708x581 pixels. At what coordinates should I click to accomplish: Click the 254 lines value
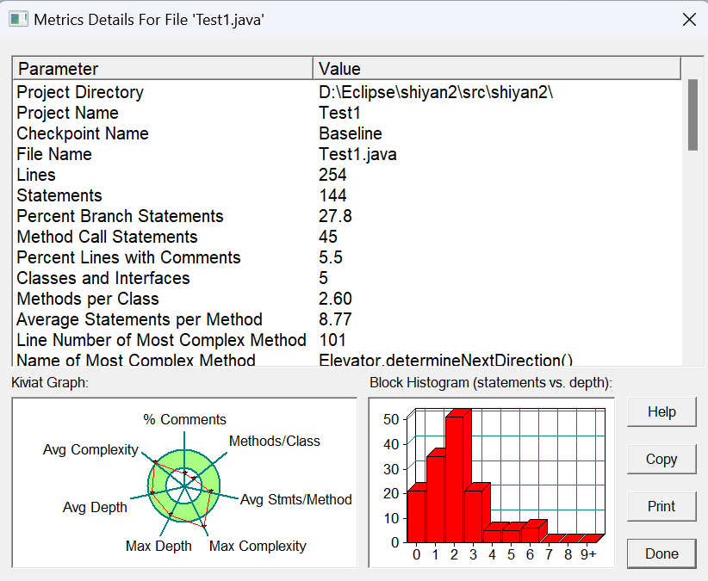[332, 175]
